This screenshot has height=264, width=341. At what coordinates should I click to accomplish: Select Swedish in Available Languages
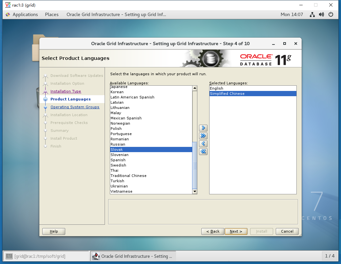[x=151, y=165]
